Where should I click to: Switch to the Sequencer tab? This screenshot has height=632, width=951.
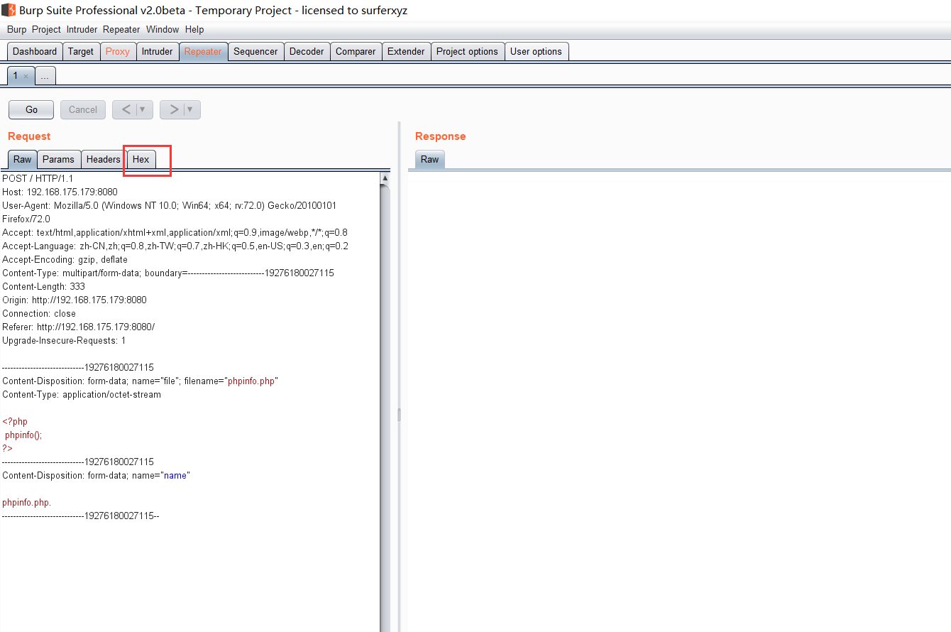(255, 52)
